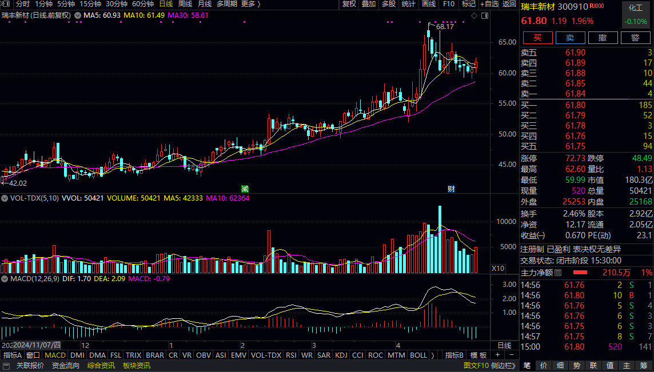Open the 化工 sector box

pyautogui.click(x=636, y=15)
